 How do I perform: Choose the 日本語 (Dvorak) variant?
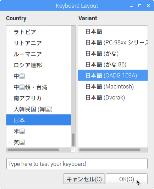pos(113,97)
